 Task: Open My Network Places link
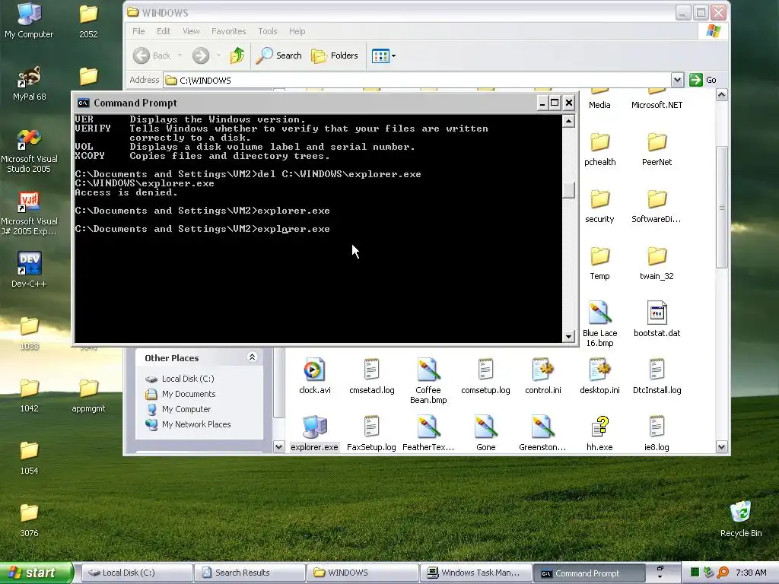tap(188, 424)
